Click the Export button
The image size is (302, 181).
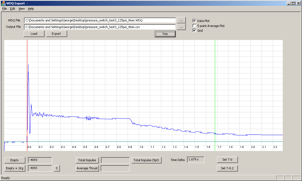point(57,34)
